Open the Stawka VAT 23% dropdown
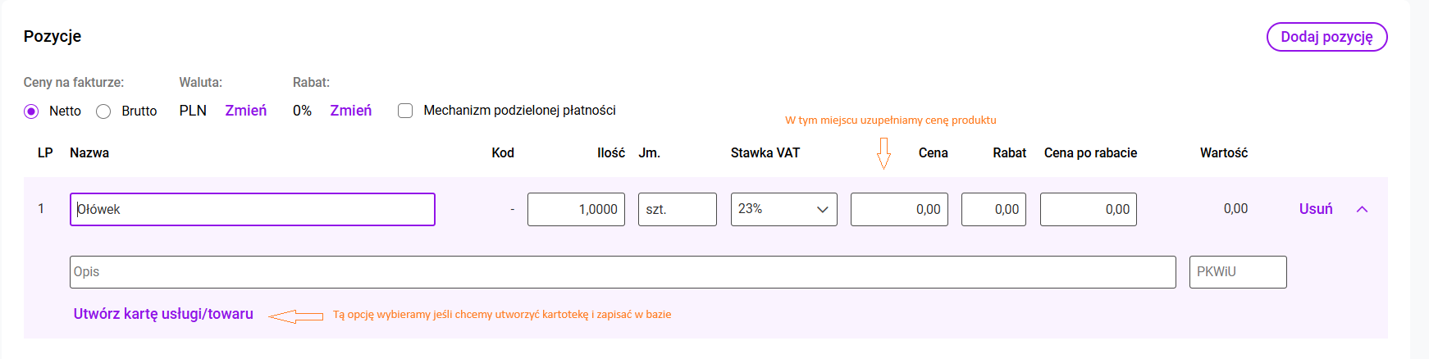The width and height of the screenshot is (1429, 359). pos(783,209)
